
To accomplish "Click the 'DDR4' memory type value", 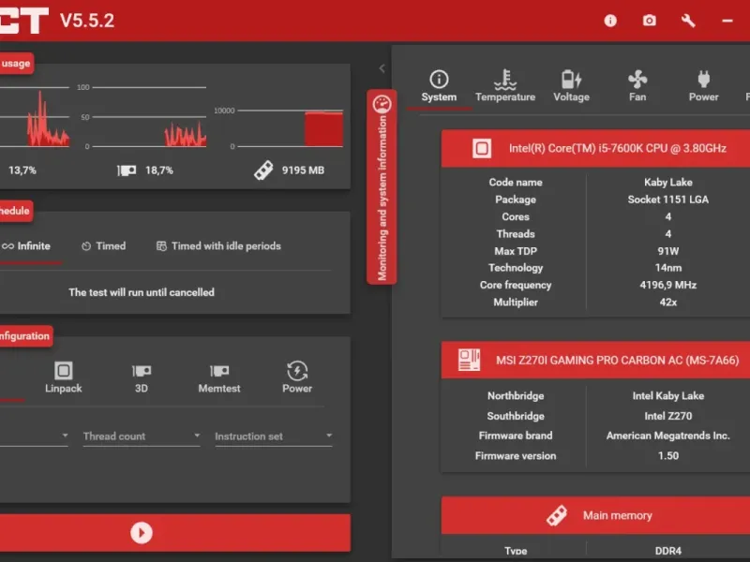I will click(667, 551).
